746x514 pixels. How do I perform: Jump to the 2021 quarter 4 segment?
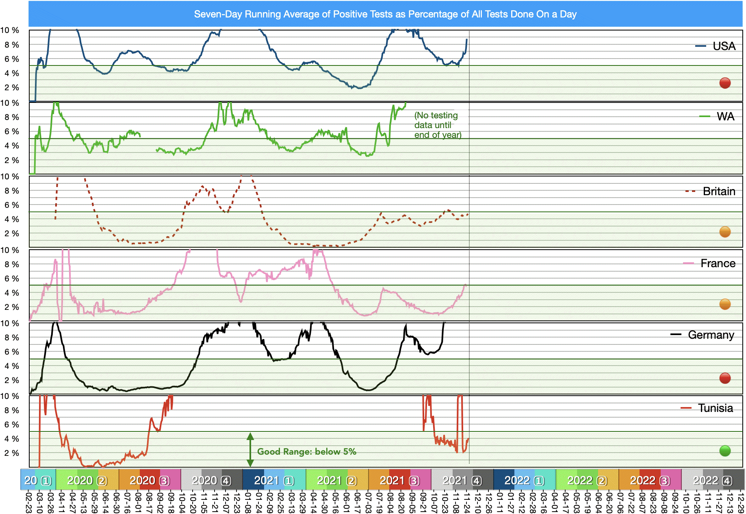click(462, 480)
